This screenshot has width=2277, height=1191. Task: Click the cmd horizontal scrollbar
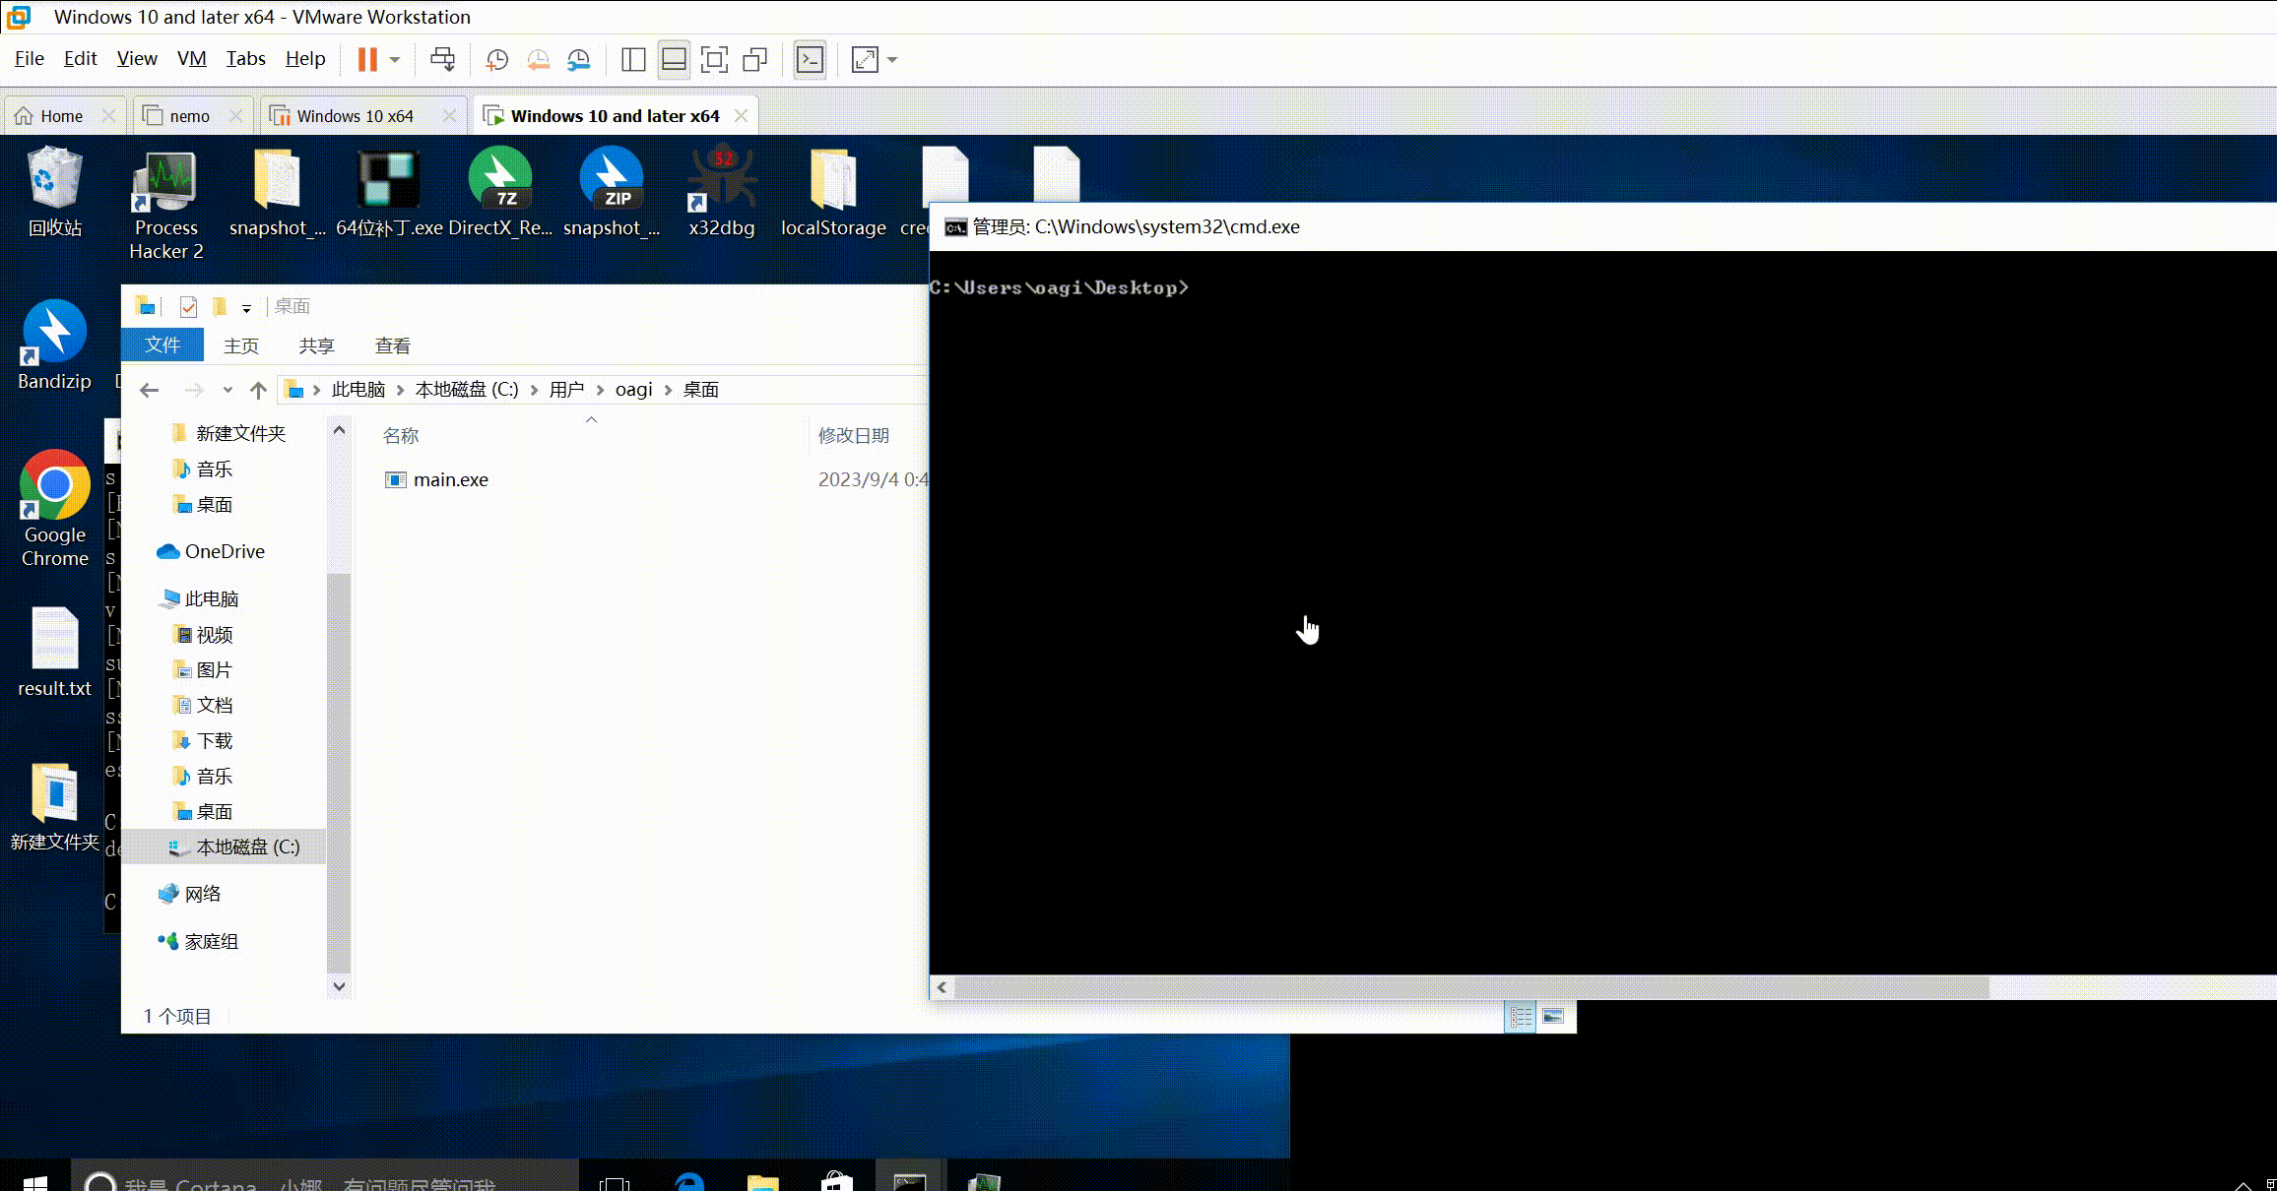[x=1467, y=987]
